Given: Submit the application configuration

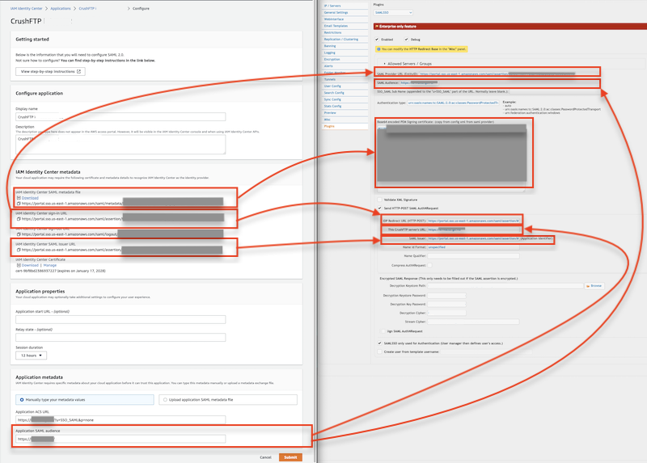Looking at the screenshot, I should pos(290,457).
